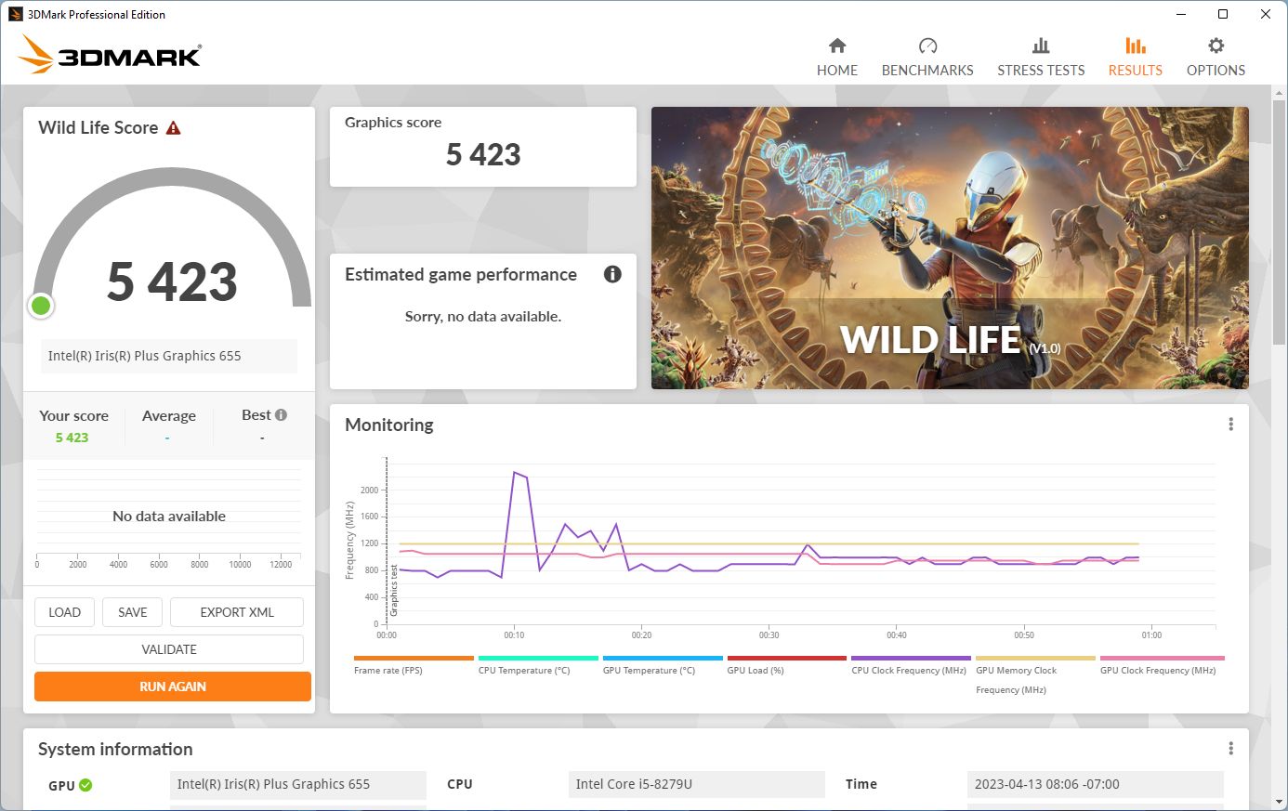Toggle the CPU Temperature legend
Viewport: 1288px width, 811px height.
tap(538, 665)
